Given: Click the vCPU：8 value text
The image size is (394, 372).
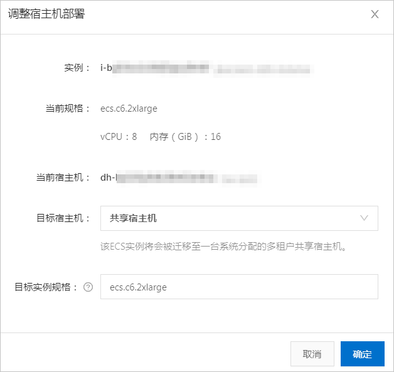Looking at the screenshot, I should [x=119, y=137].
